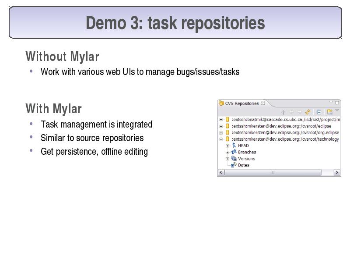The image size is (350, 263).
Task: Close the CVS Repositories view tab
Action: (x=263, y=103)
